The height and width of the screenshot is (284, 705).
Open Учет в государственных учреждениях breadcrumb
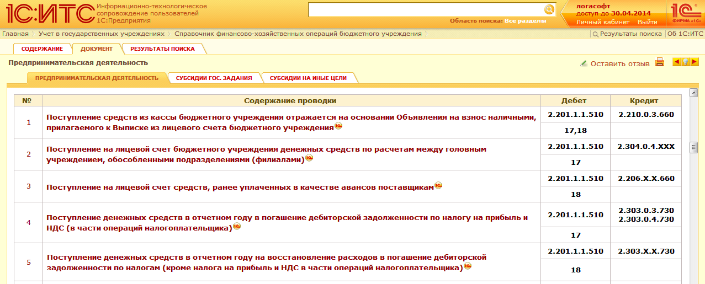[x=102, y=34]
